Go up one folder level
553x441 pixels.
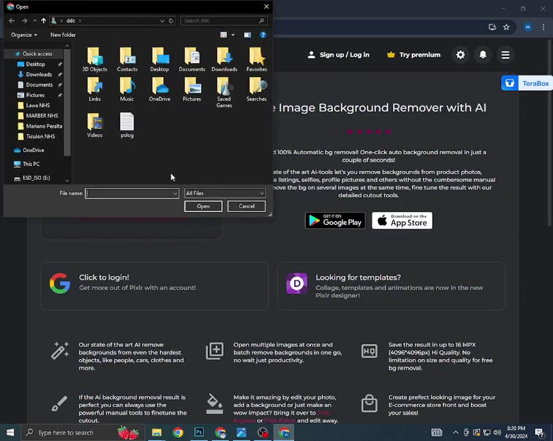click(44, 21)
